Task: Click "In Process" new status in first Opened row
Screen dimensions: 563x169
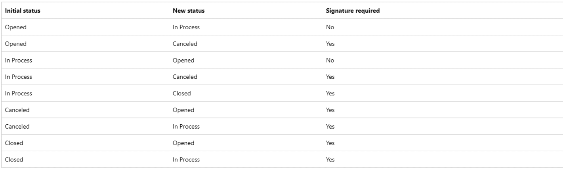Action: coord(186,27)
